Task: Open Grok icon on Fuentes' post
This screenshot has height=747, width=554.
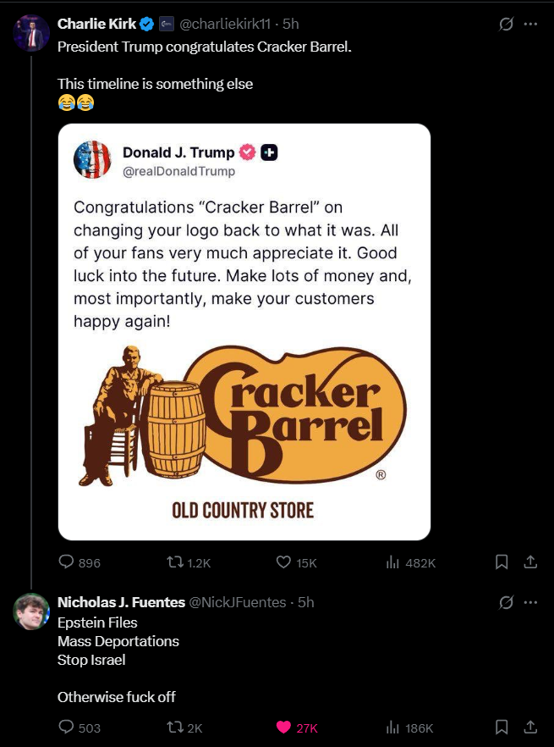Action: [x=507, y=602]
